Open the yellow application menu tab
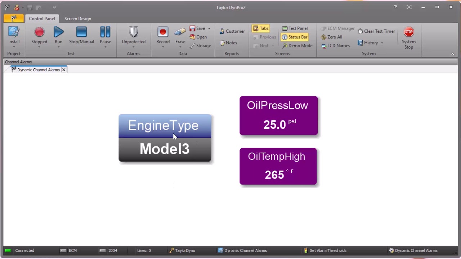This screenshot has height=259, width=461. (14, 18)
